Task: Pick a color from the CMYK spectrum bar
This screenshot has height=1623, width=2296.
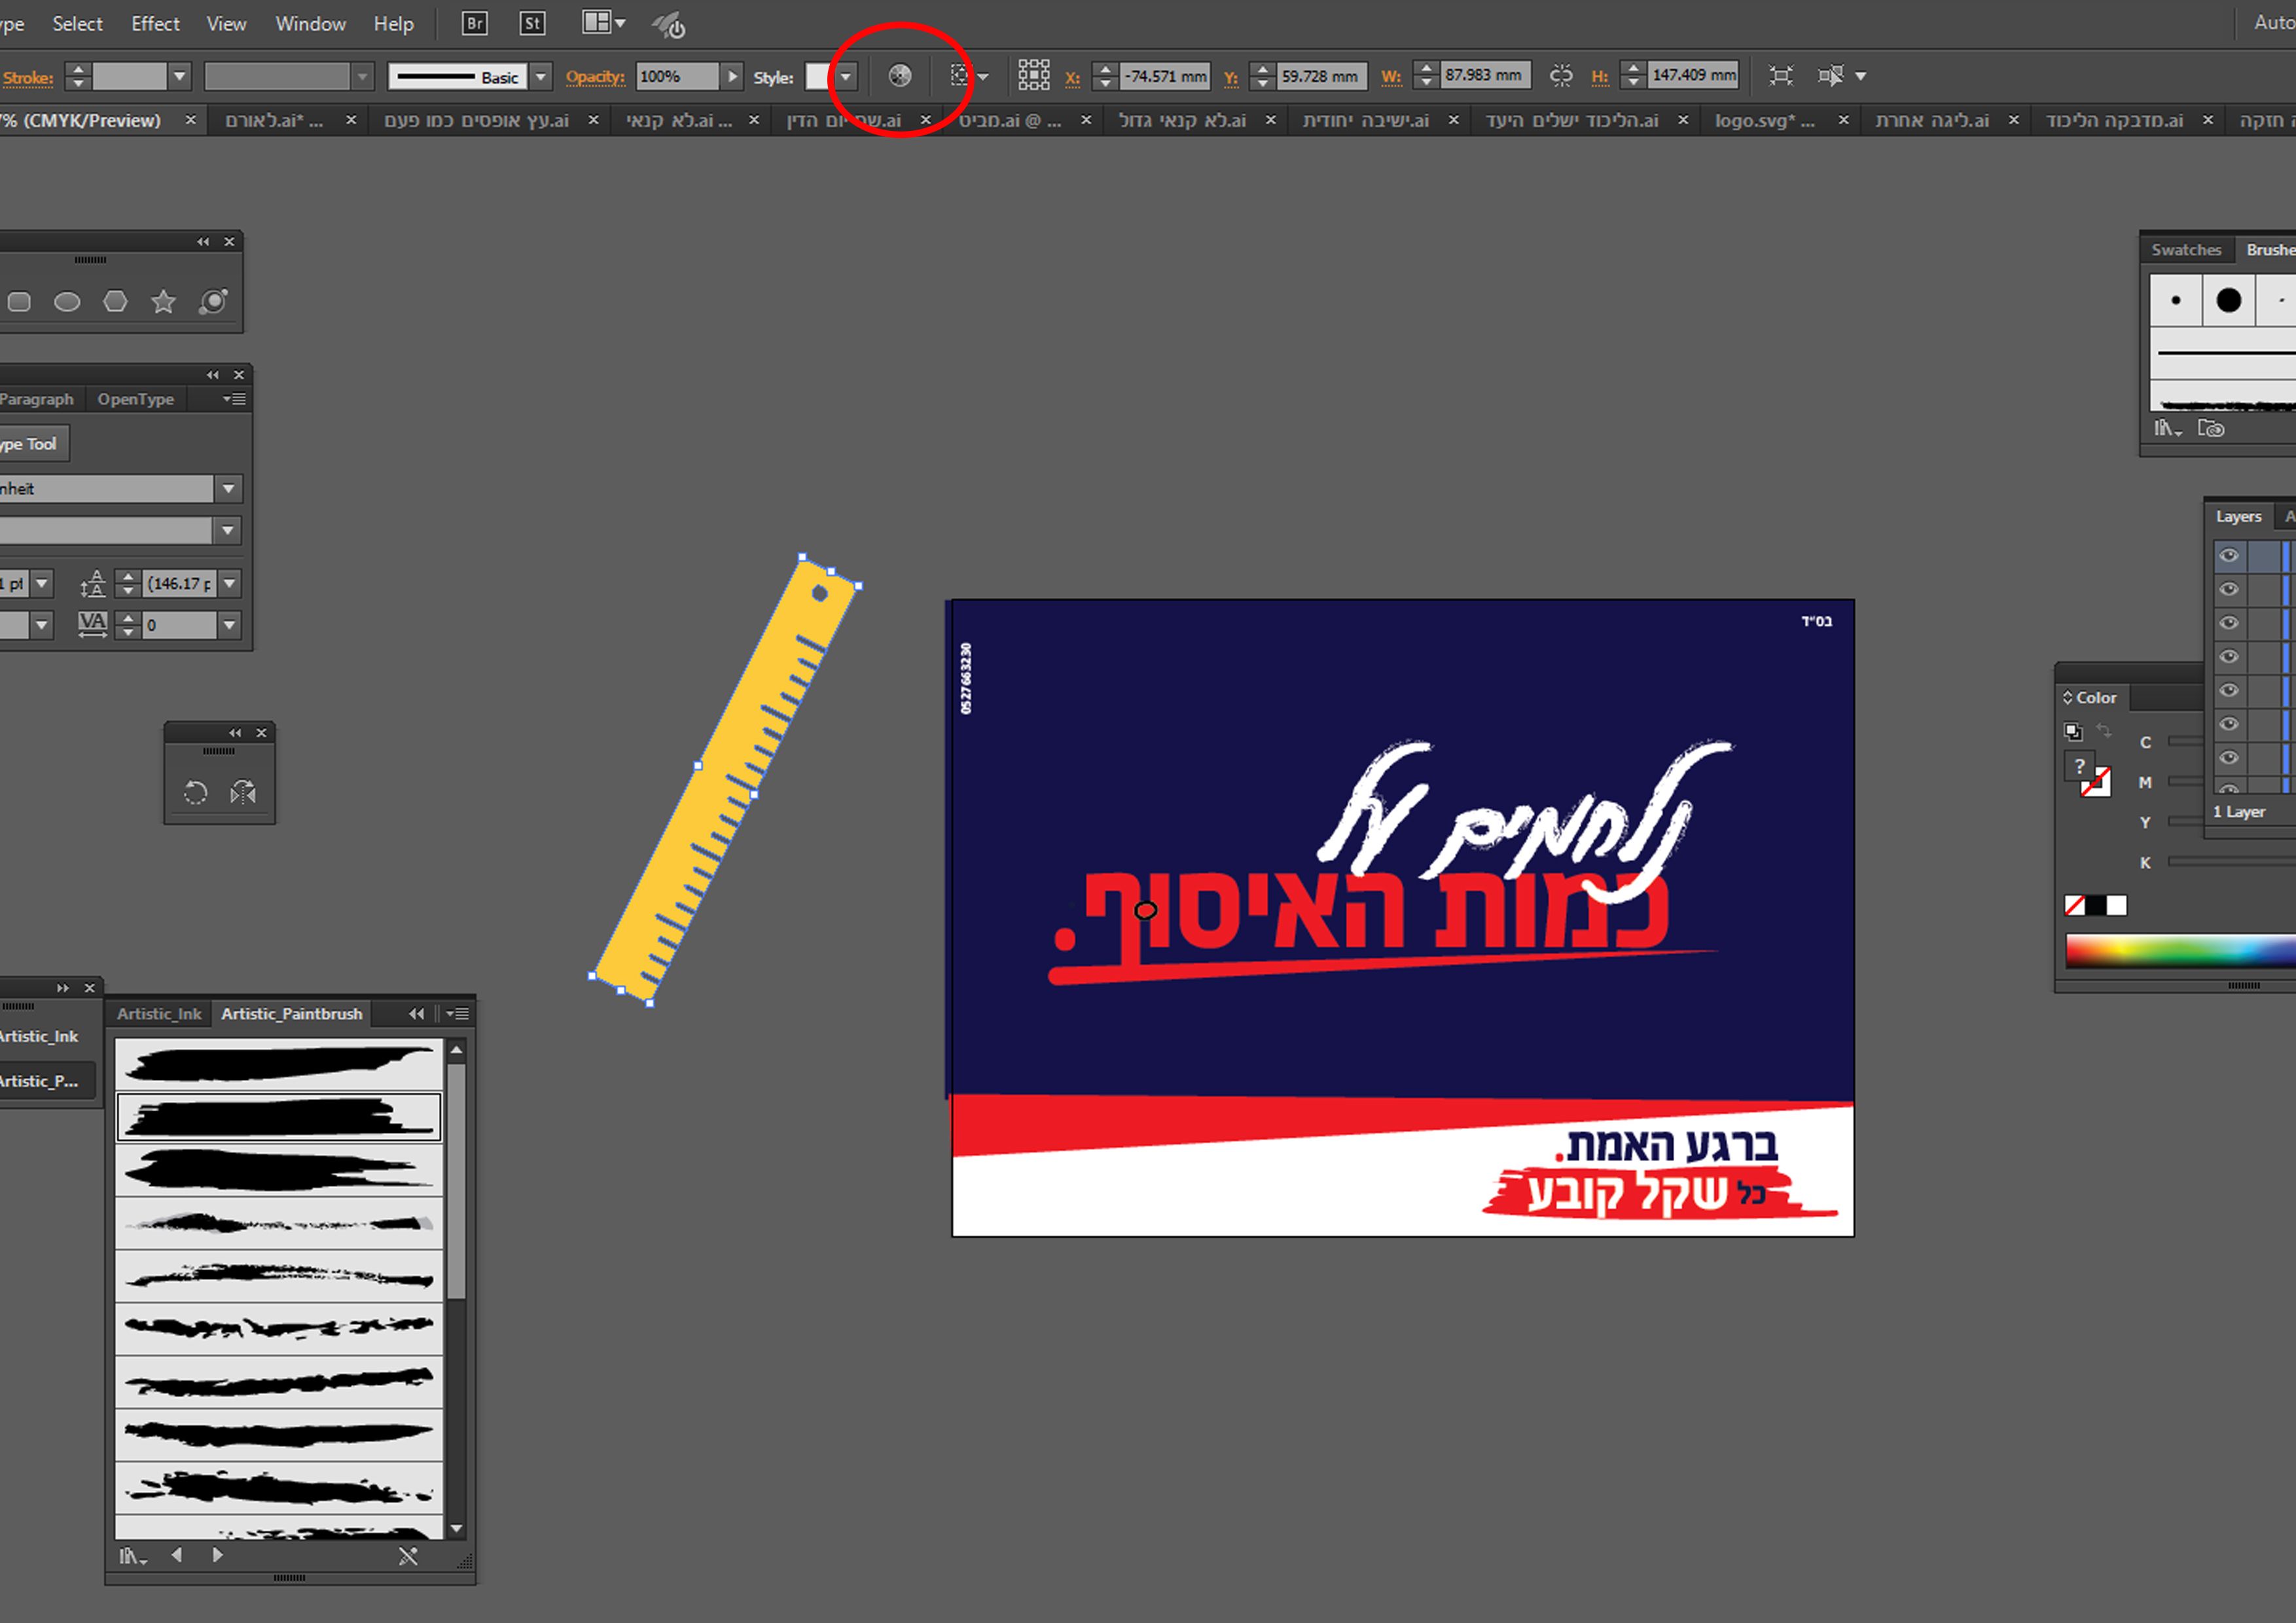Action: pyautogui.click(x=2180, y=951)
